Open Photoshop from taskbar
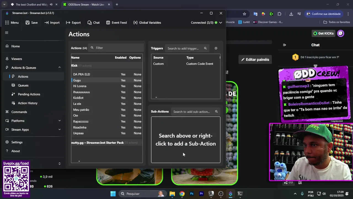 click(192, 194)
